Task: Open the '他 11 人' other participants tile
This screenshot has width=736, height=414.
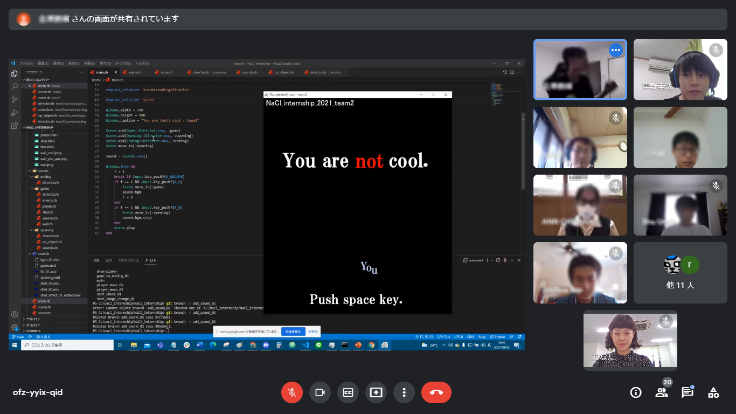Action: click(680, 273)
